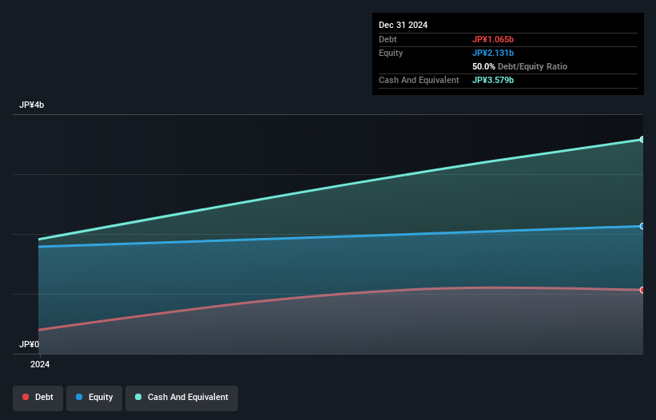
Task: Click the blue Equity legend dot
Action: pos(79,397)
